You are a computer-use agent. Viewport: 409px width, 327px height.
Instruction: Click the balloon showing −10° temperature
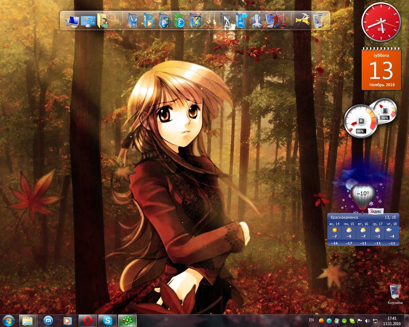click(362, 197)
